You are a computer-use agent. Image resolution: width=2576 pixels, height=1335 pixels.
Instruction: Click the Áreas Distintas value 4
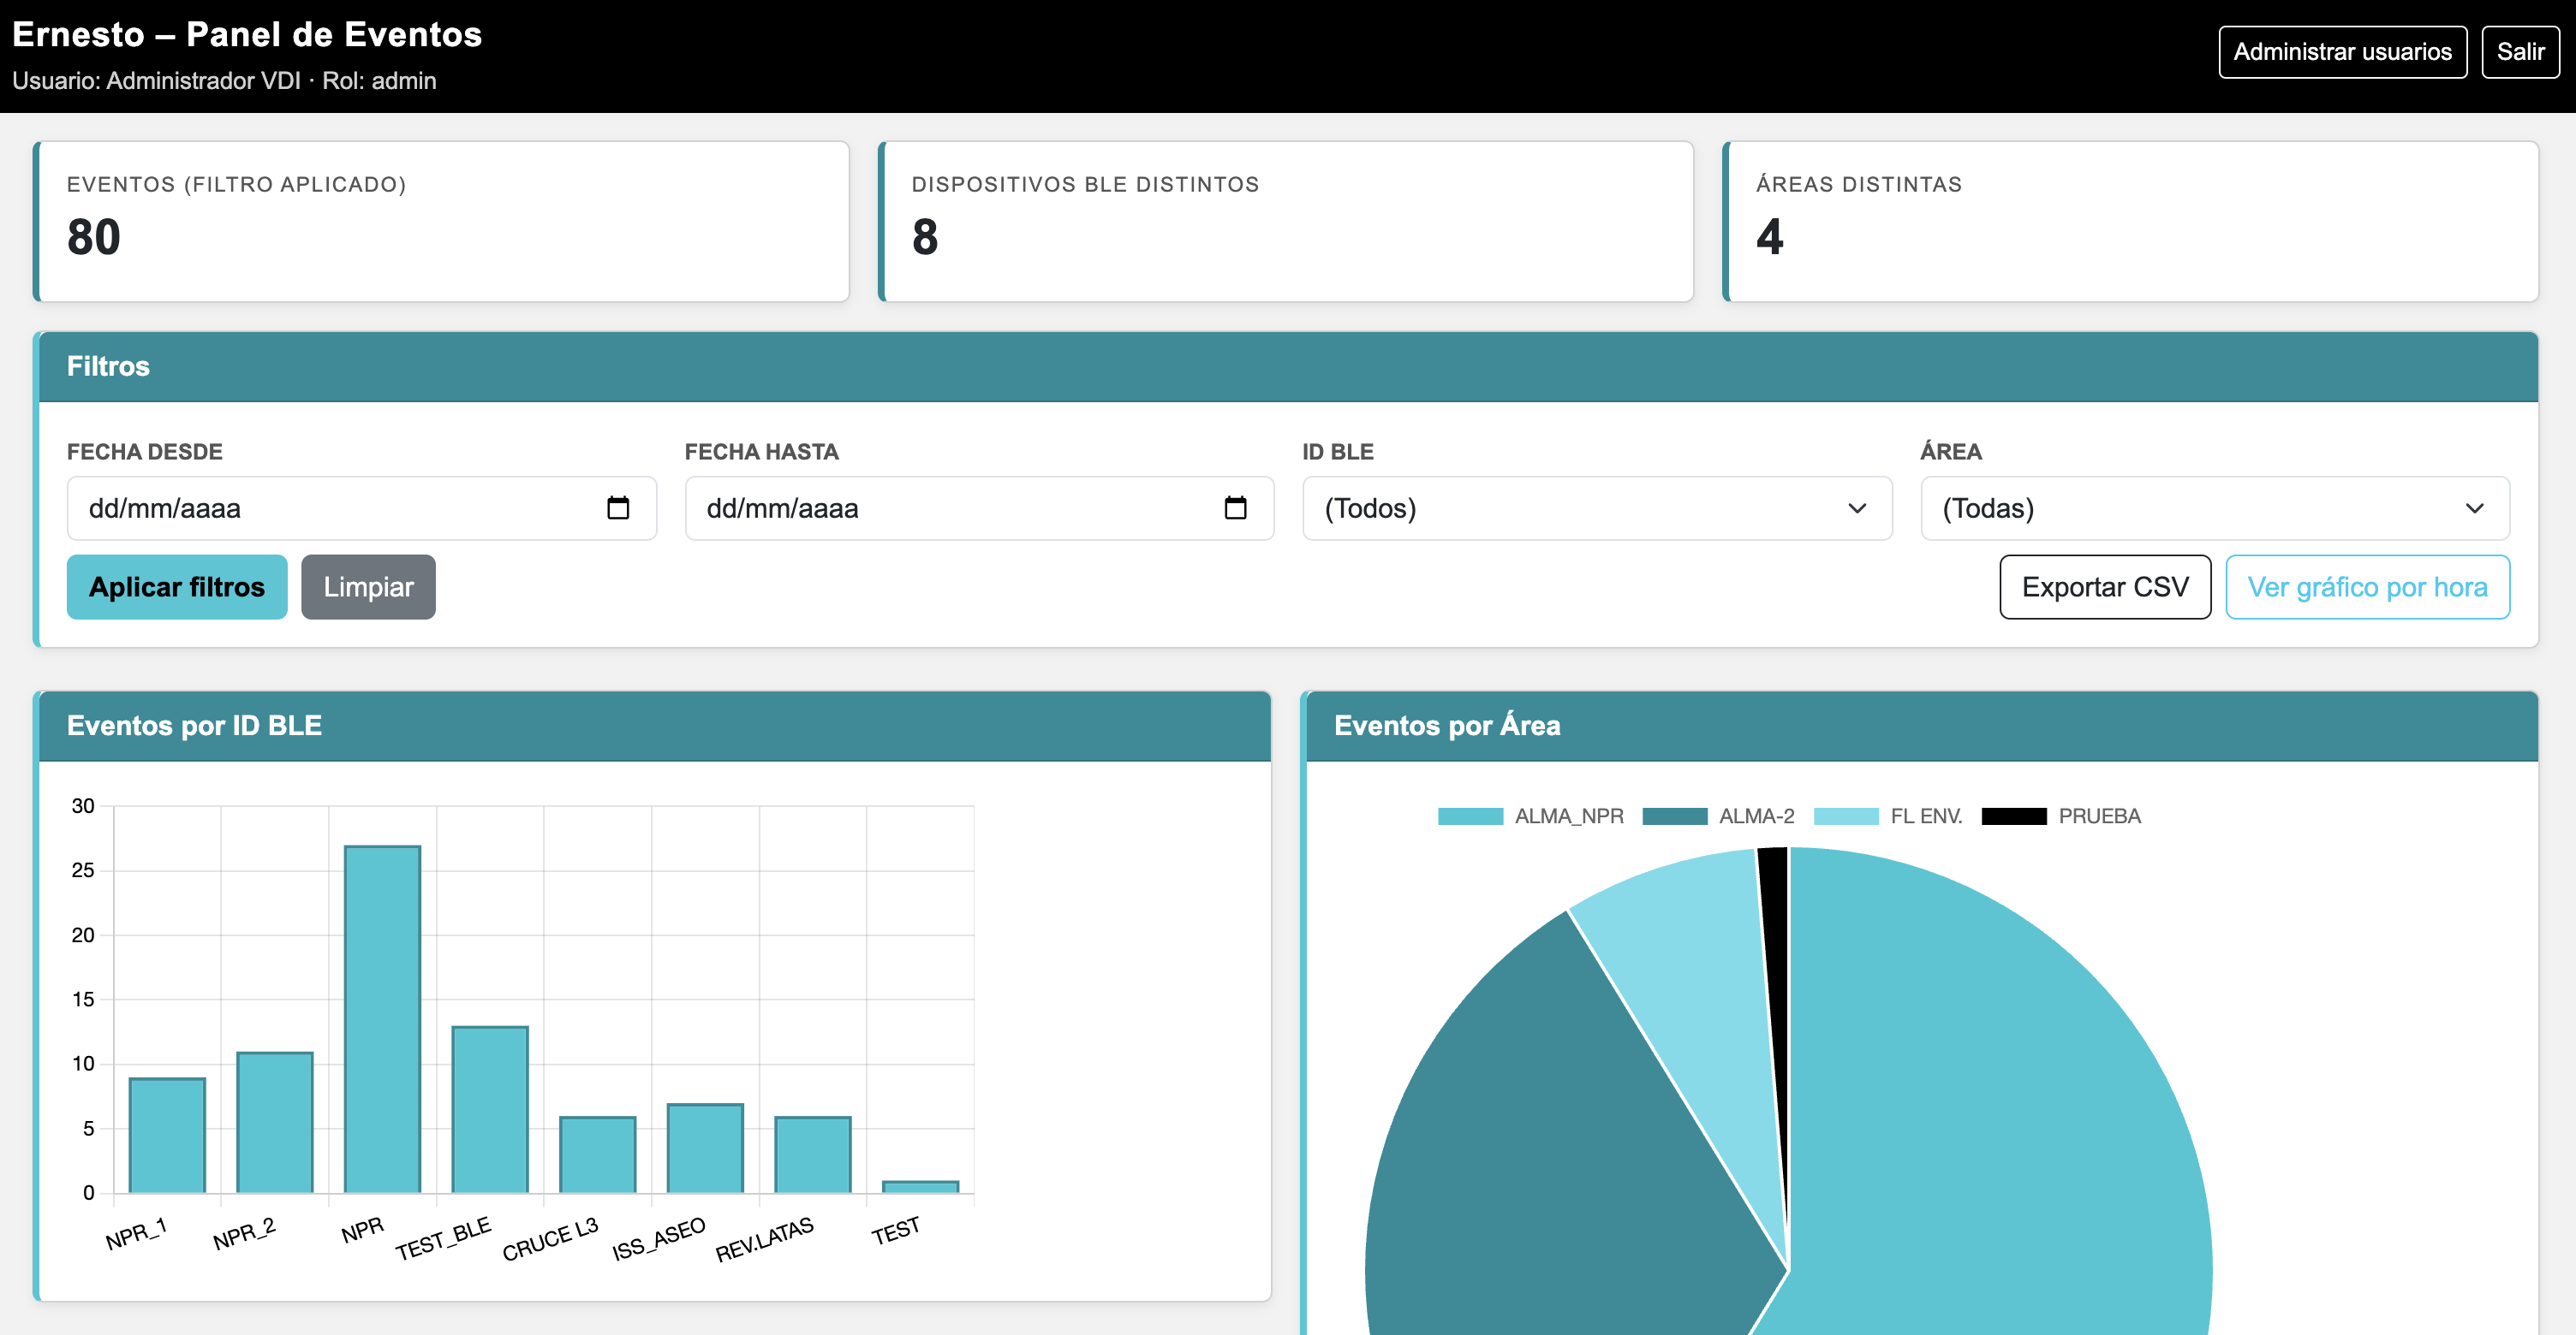point(1770,237)
